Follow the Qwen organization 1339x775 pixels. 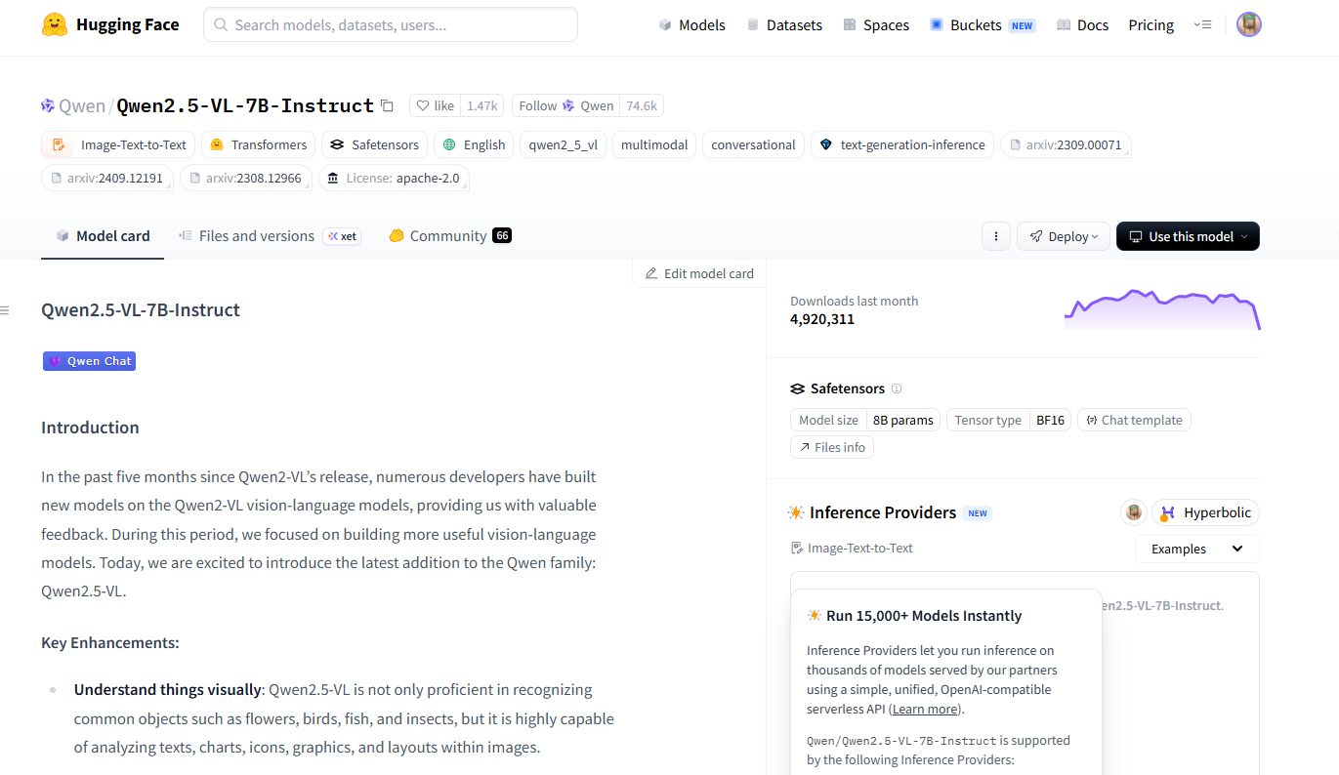[x=566, y=105]
